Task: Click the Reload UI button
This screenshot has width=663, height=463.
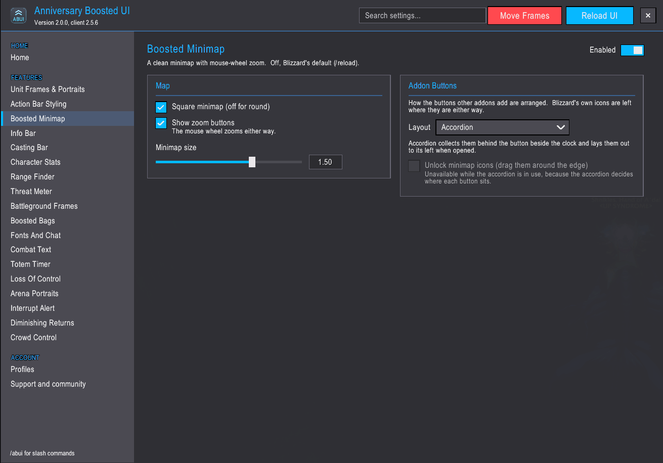Action: click(599, 16)
